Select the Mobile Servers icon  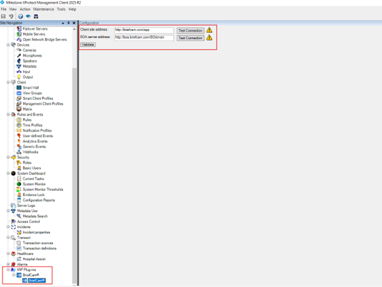click(x=19, y=34)
